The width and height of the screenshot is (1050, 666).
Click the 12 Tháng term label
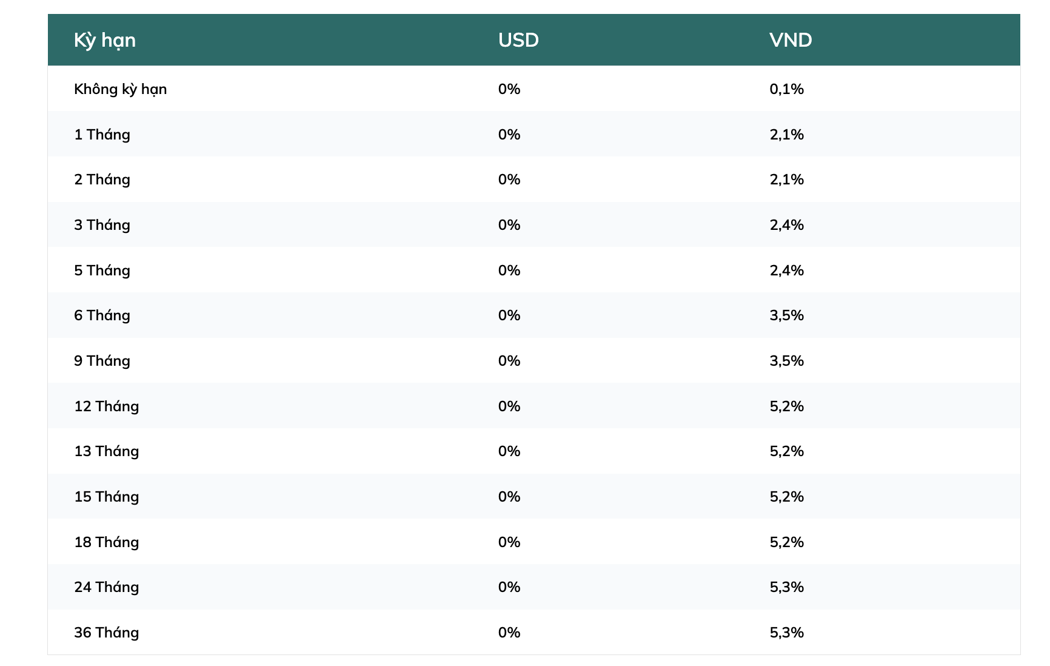click(106, 406)
